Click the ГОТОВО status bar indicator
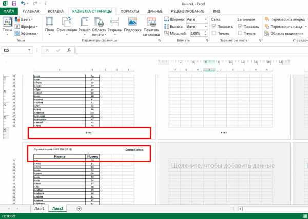Image resolution: width=308 pixels, height=219 pixels. [8, 216]
